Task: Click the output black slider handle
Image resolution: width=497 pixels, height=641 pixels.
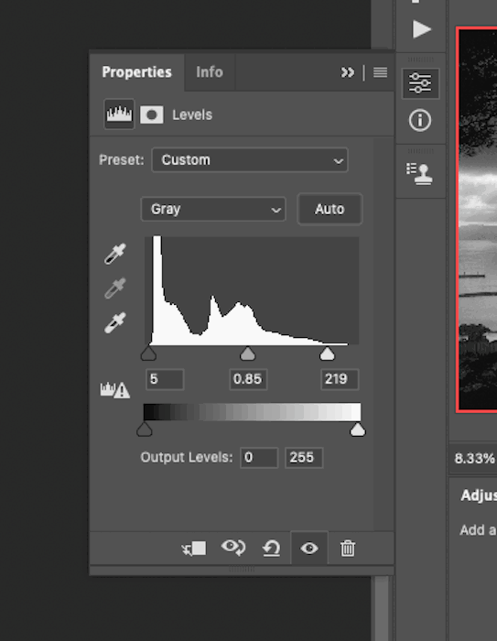Action: tap(145, 429)
